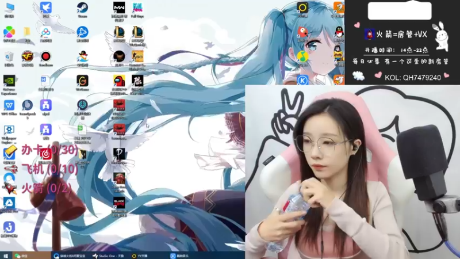Launch the QQ penguin icon beside red bird
Viewport: 460px width, 259px height.
pyautogui.click(x=339, y=32)
